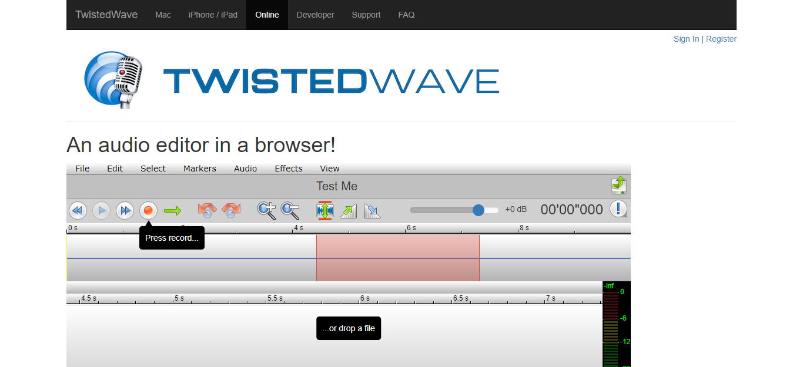803x367 pixels.
Task: Open the spectrogram display icon
Action: [x=372, y=210]
